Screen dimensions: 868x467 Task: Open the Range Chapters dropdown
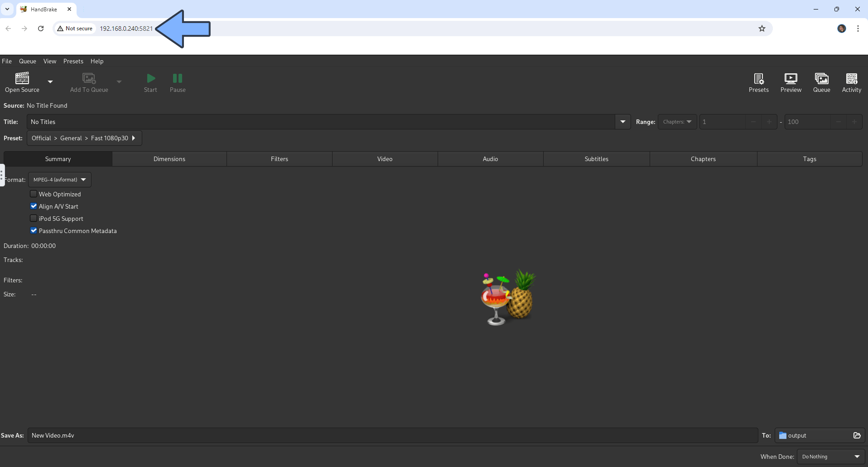677,122
